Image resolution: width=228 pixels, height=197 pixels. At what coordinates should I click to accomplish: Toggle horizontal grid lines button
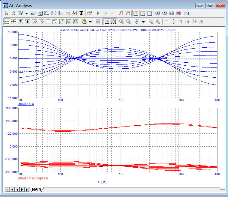pyautogui.click(x=142, y=13)
